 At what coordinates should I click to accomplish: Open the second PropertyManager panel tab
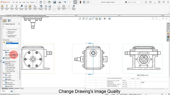9,21
